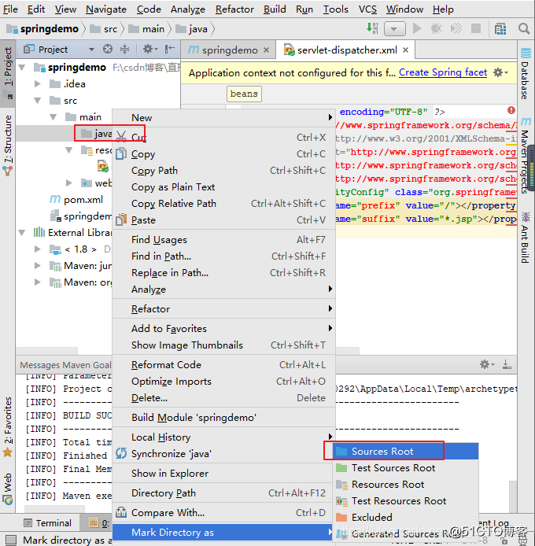
Task: Open the notification gear settings dropdown
Action: [501, 72]
